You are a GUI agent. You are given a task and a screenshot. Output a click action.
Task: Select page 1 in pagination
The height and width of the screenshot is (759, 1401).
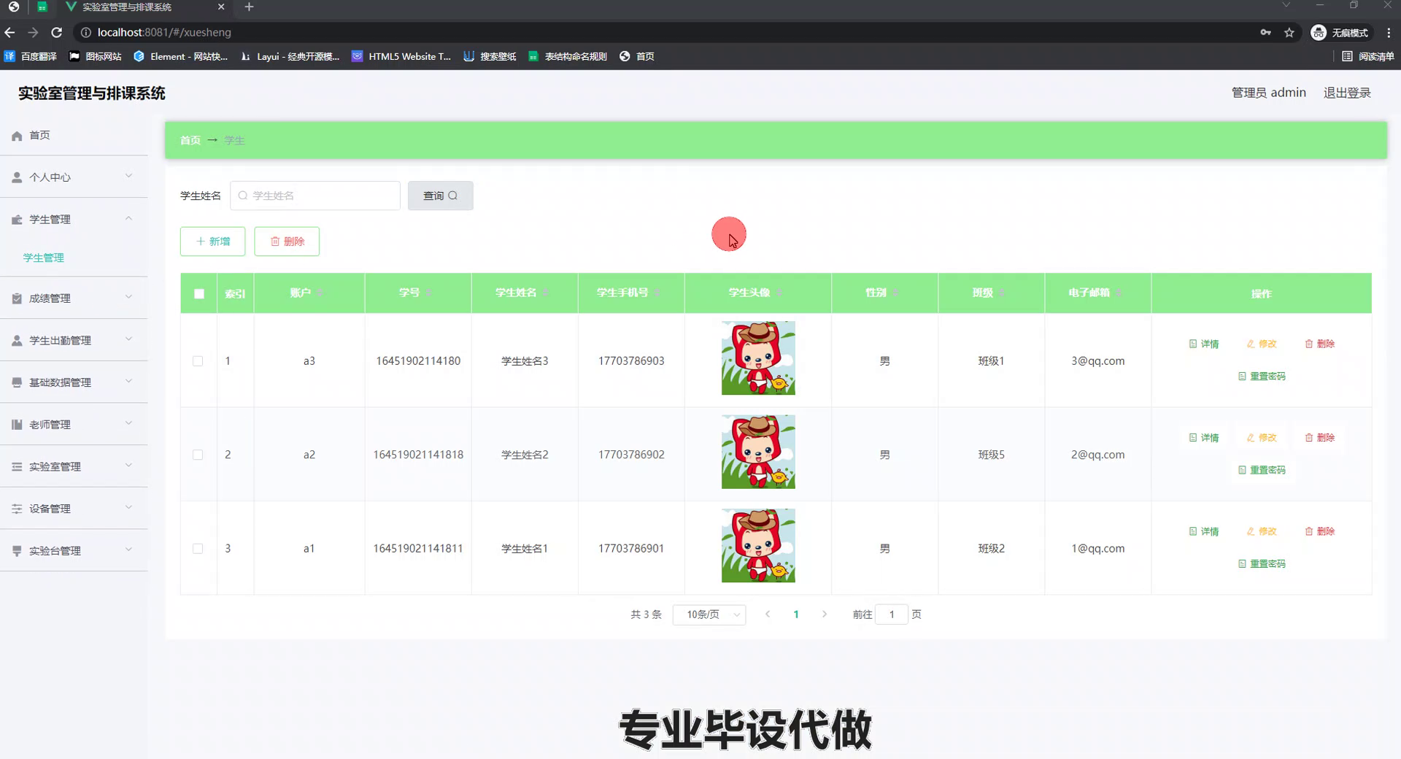(x=796, y=614)
